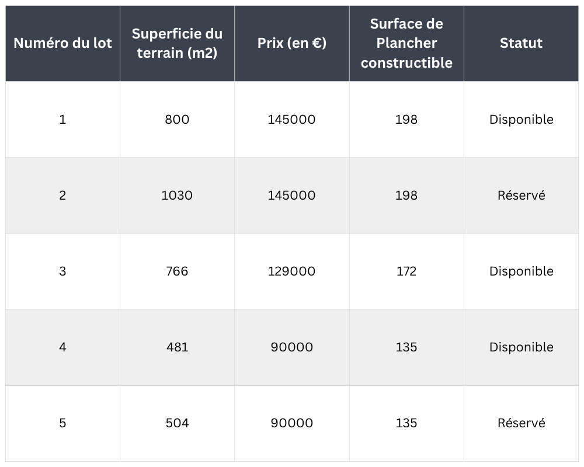Click the Disponible status of lot 1
584x467 pixels.
[x=521, y=120]
